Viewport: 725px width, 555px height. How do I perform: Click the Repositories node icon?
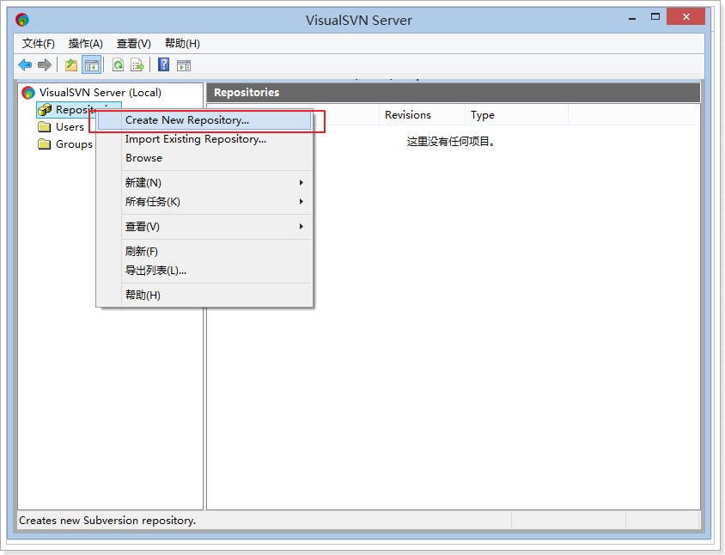(x=45, y=110)
